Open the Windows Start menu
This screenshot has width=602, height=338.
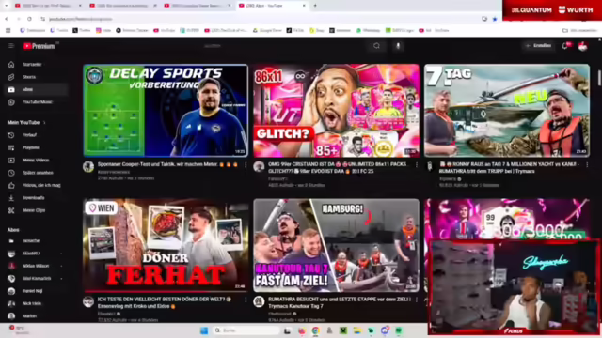(x=204, y=330)
